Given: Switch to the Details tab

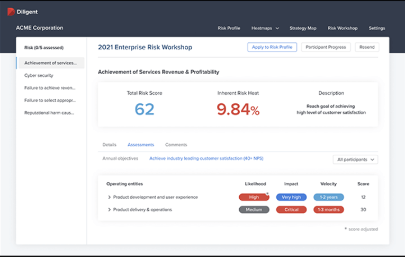Looking at the screenshot, I should [109, 145].
